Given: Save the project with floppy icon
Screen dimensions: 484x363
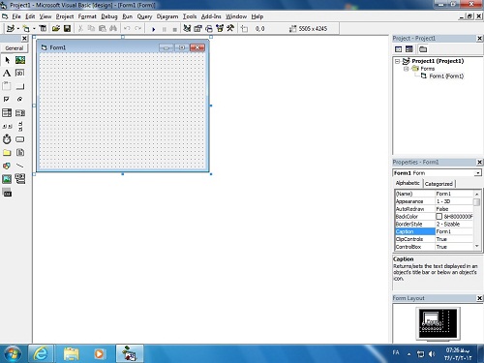Looking at the screenshot, I should click(67, 29).
